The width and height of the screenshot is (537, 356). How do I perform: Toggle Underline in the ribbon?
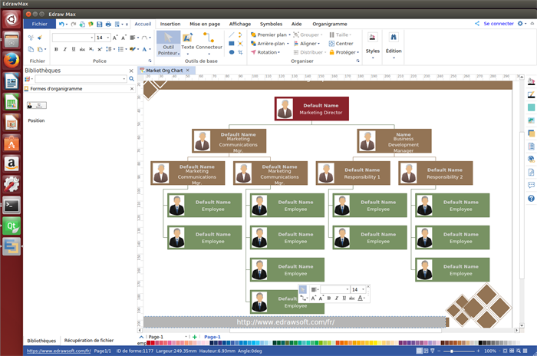tap(74, 49)
